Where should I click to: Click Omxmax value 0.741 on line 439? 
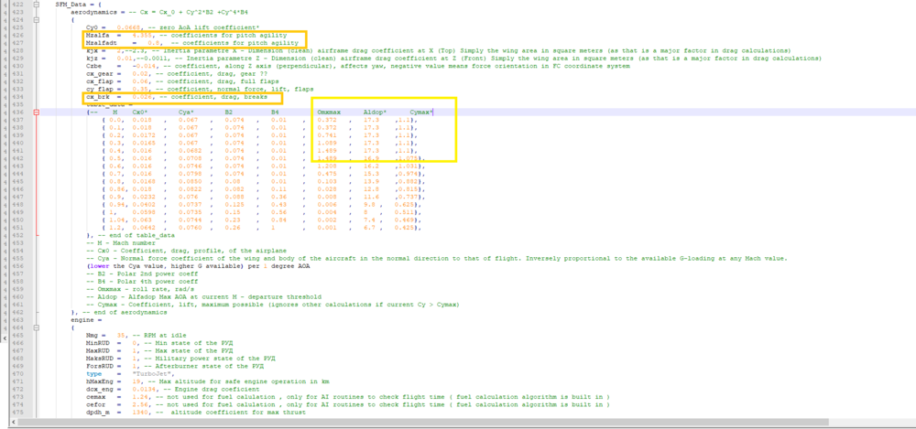pos(327,134)
